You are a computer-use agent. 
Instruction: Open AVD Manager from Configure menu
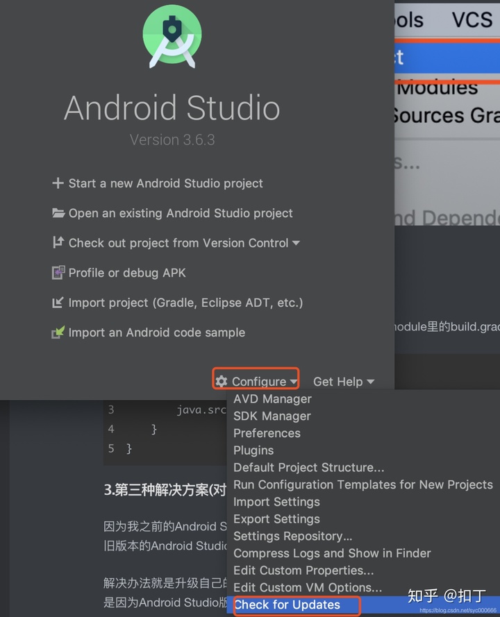click(x=272, y=399)
